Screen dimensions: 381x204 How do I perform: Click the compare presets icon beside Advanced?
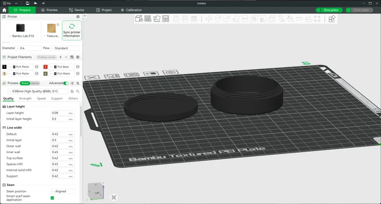coord(78,83)
